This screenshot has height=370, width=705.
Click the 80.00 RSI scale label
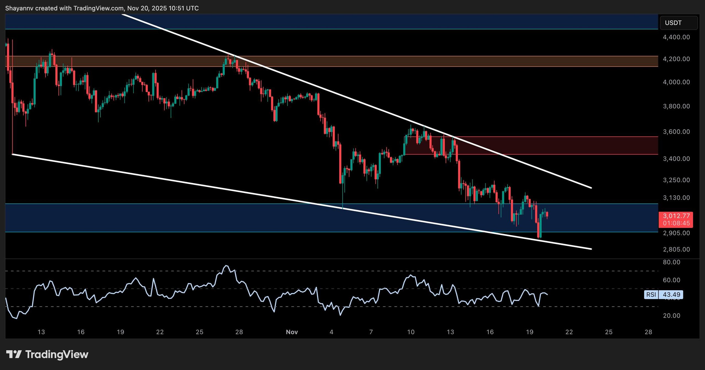coord(671,262)
